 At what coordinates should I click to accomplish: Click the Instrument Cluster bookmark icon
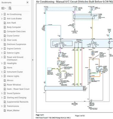[5, 72]
